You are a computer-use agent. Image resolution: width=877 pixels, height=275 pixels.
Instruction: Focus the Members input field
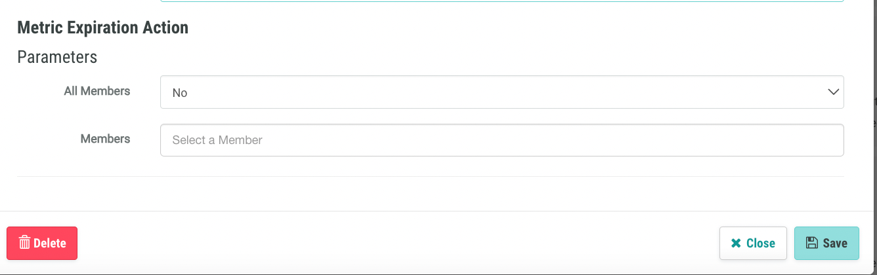[x=502, y=140]
